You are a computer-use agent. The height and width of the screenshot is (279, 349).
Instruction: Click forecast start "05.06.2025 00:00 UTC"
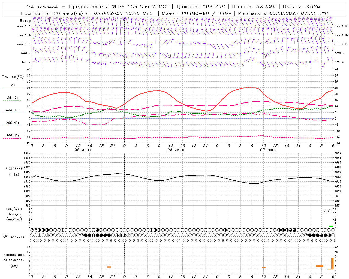pos(123,13)
